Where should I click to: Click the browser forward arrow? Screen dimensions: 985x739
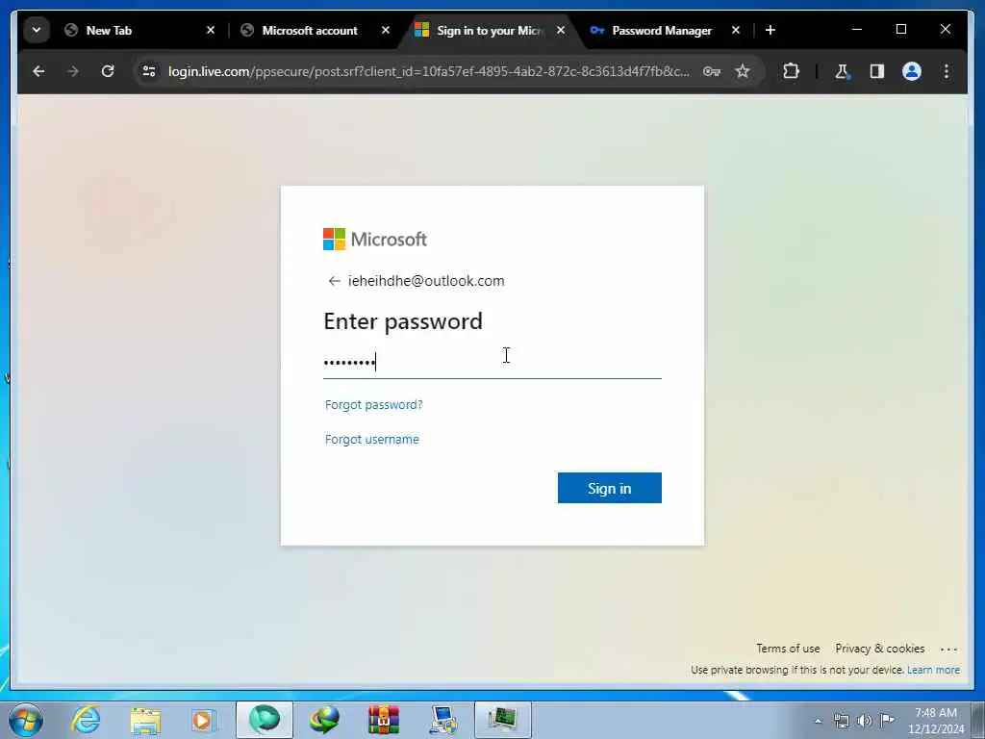pyautogui.click(x=73, y=71)
